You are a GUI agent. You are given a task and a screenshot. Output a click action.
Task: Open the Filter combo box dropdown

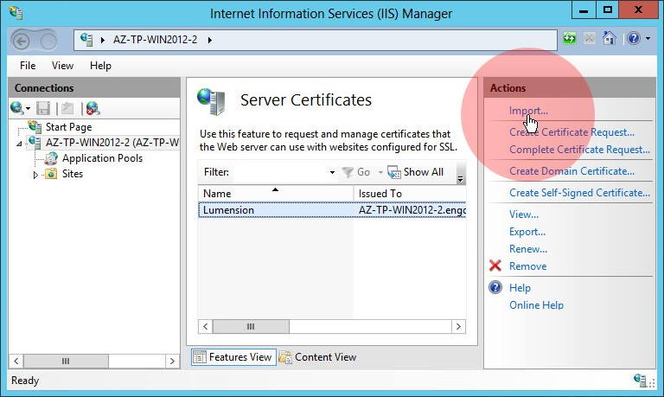point(332,172)
